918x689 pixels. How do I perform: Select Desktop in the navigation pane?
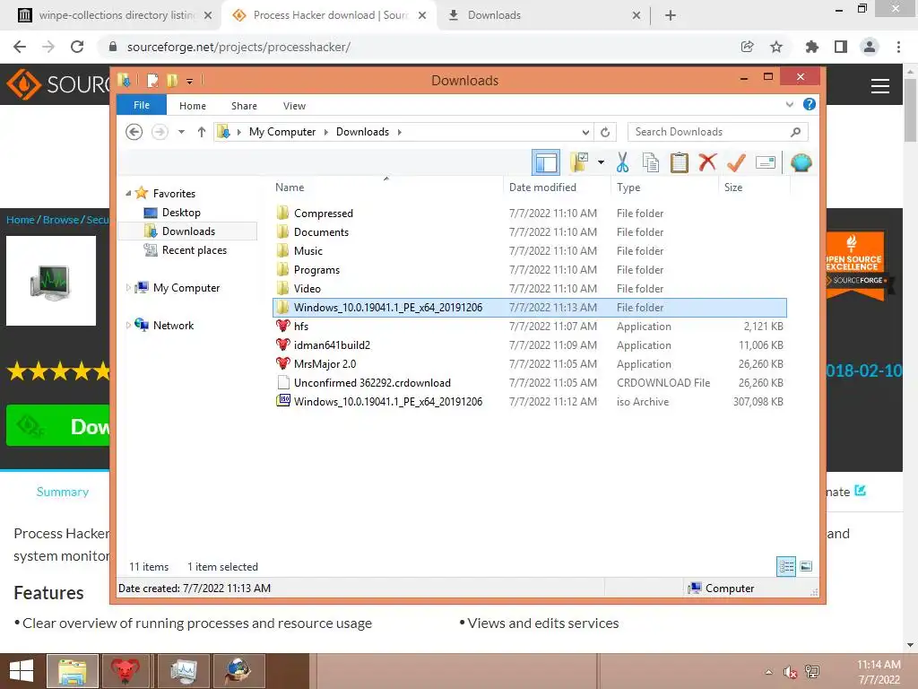tap(181, 212)
